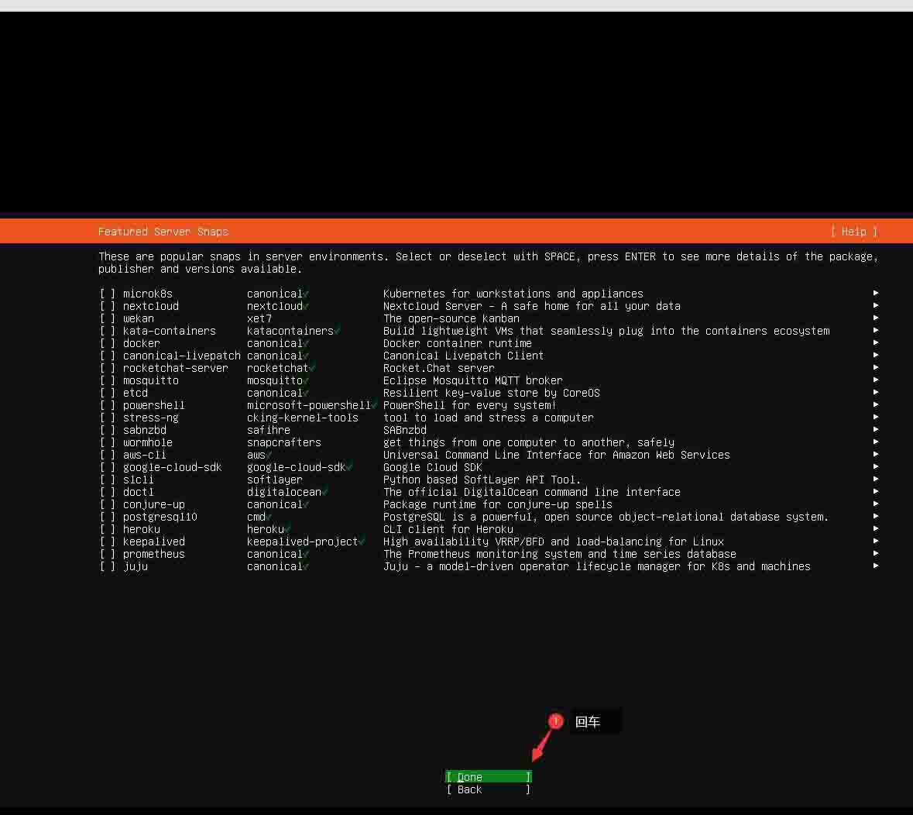Click "PowerShell for every system!" description

[x=470, y=405]
